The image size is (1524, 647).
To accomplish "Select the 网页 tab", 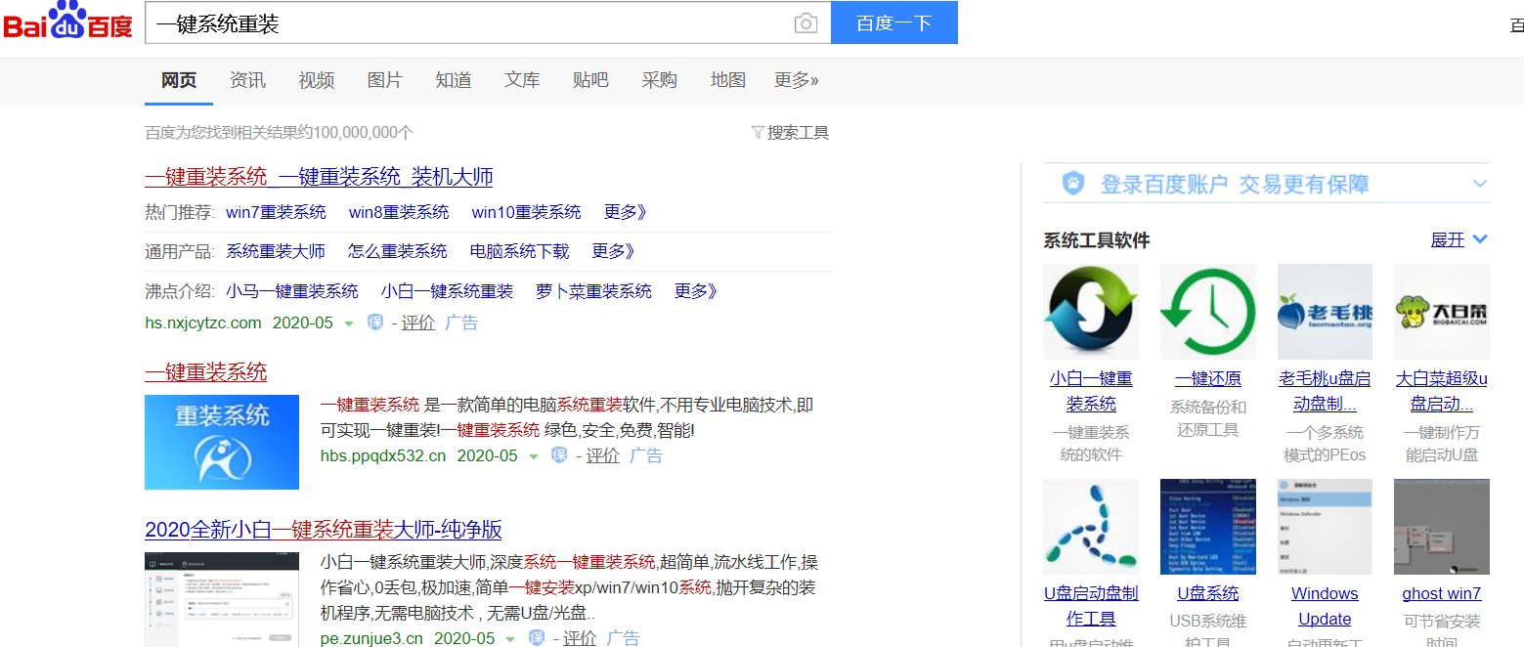I will (179, 80).
